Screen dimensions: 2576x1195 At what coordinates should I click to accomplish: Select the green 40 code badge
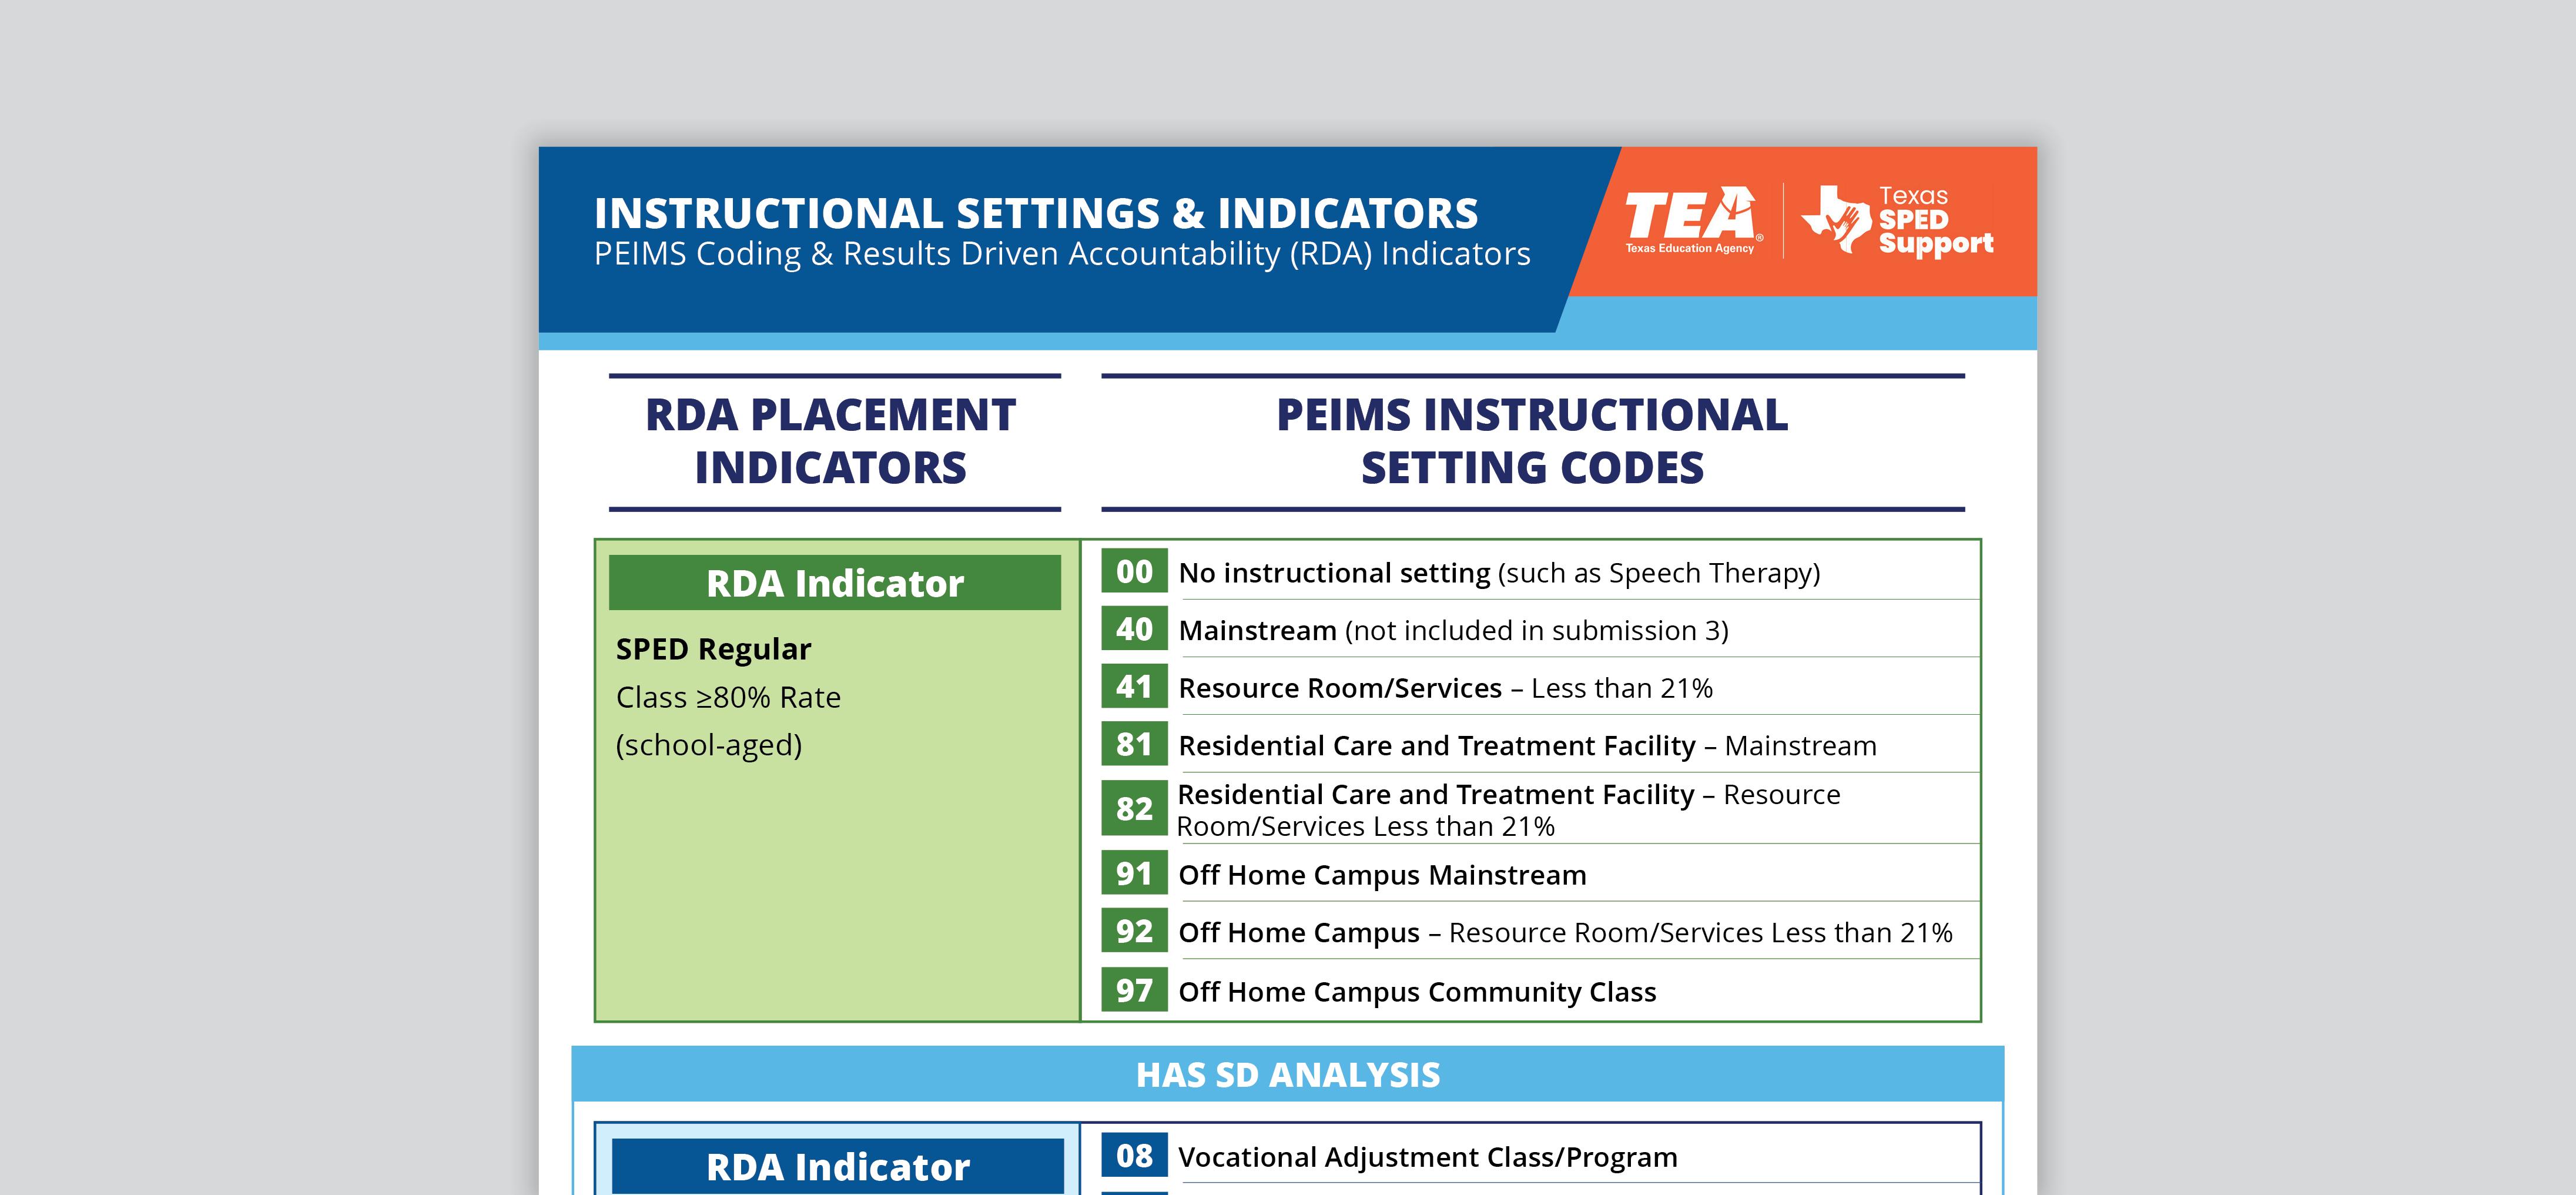[1134, 630]
